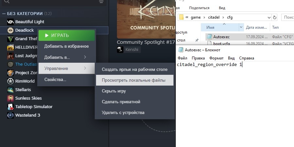The image size is (294, 147).
Task: Click the Tabletop Simulator game icon
Action: 10,107
